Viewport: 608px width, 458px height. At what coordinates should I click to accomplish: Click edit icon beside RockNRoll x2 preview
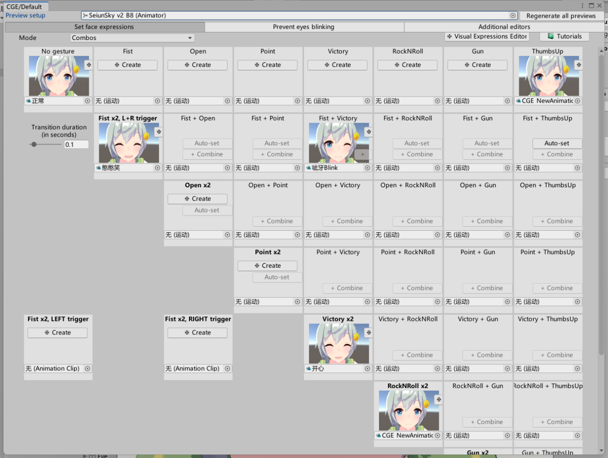pos(439,399)
